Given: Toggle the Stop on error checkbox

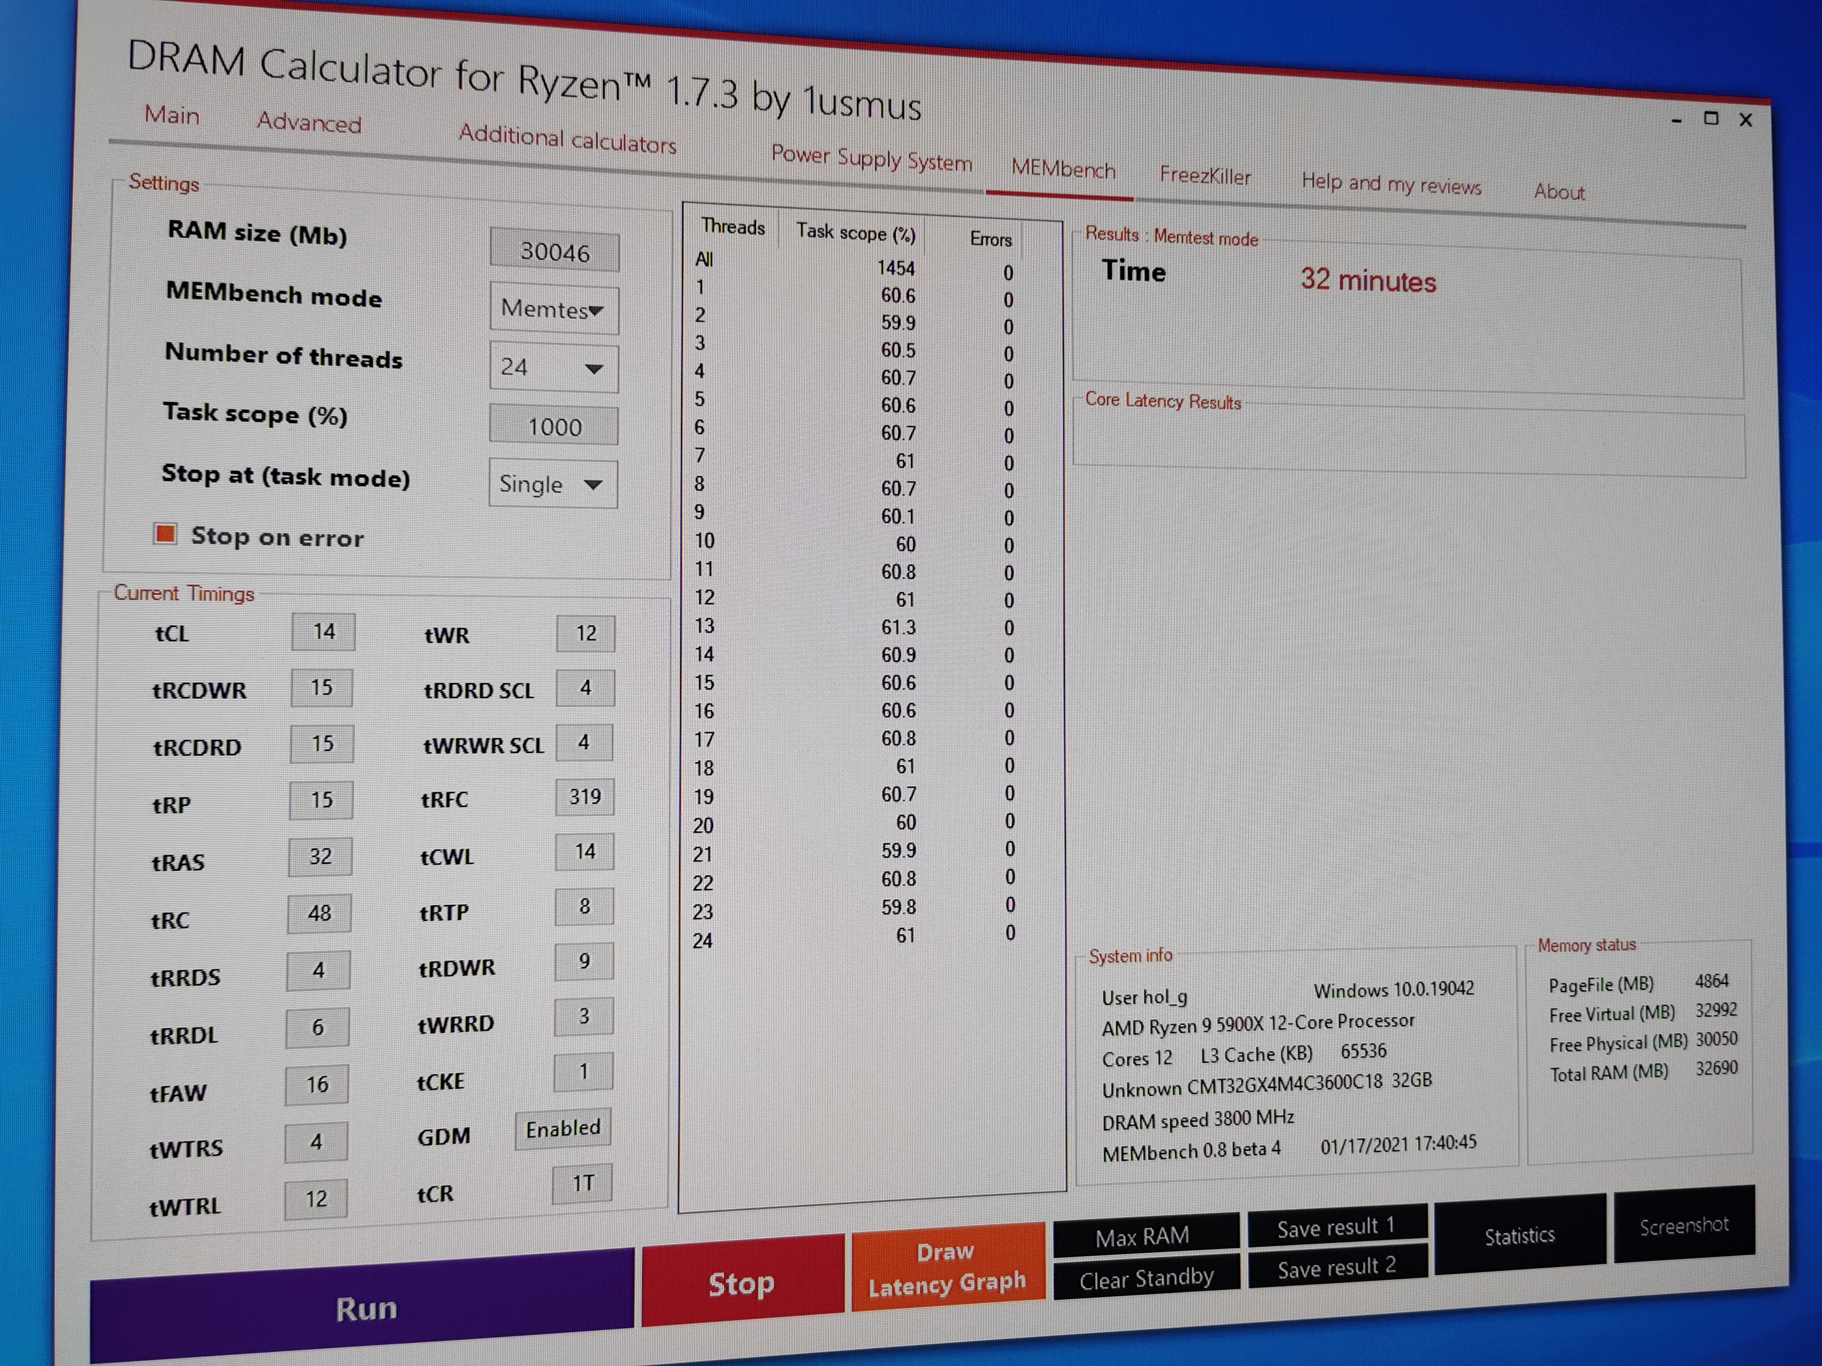Looking at the screenshot, I should tap(165, 534).
